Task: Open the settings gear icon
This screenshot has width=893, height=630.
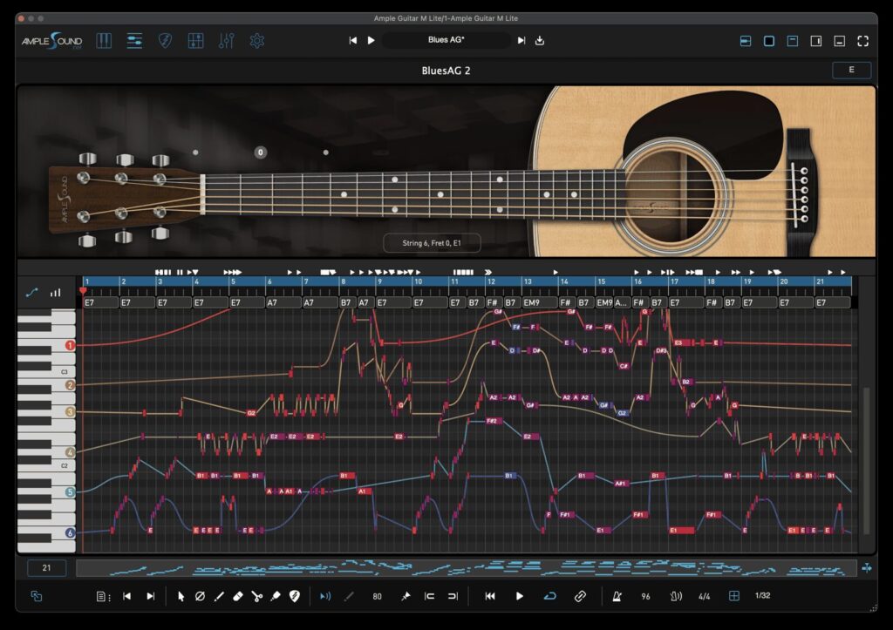Action: 257,41
